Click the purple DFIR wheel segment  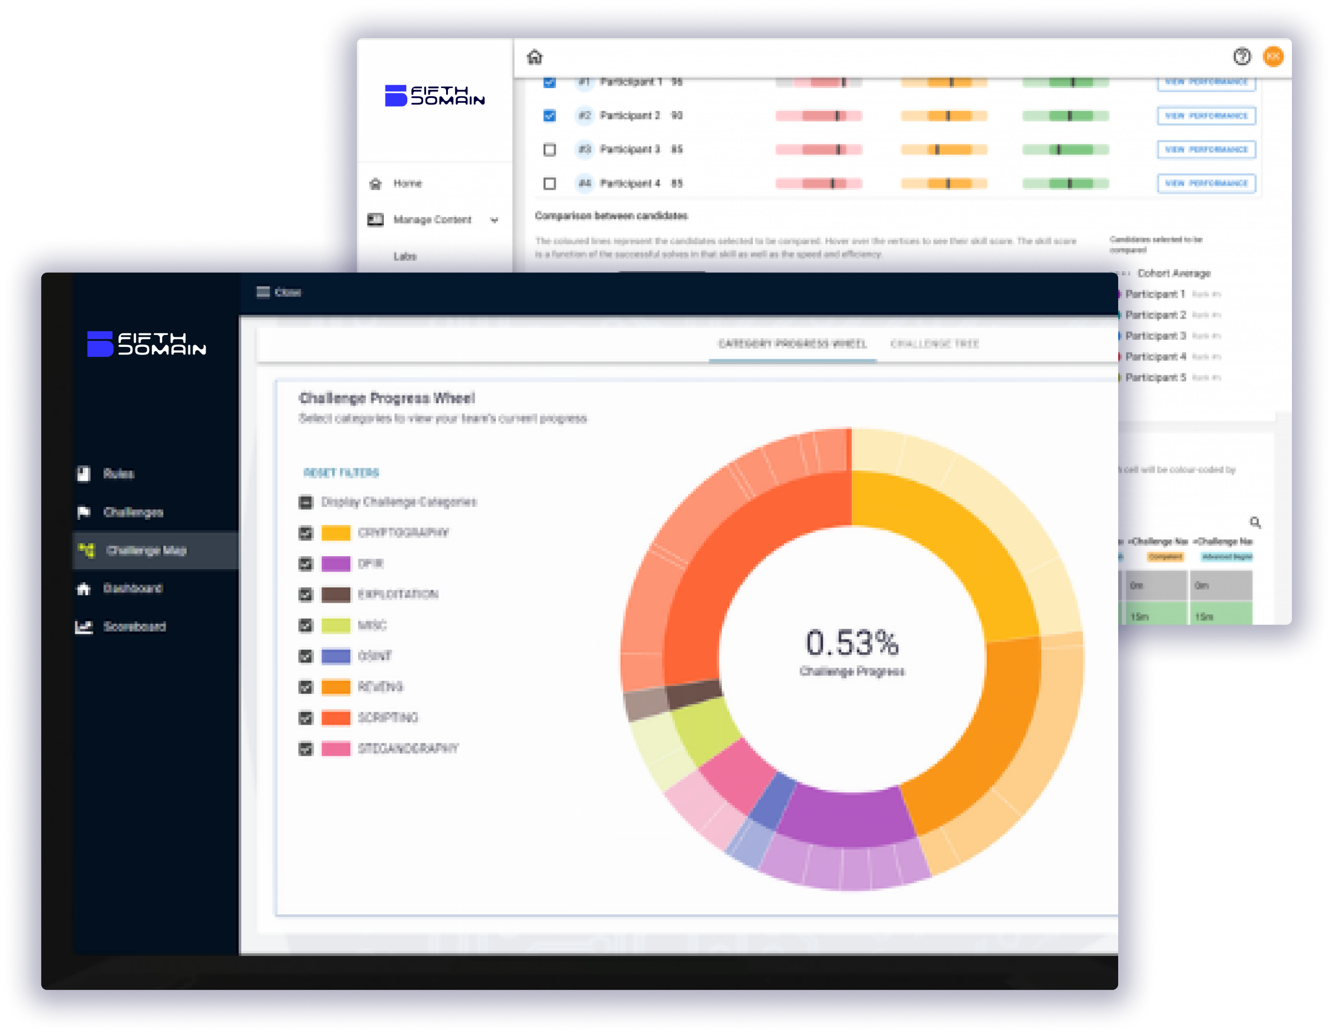(x=845, y=818)
